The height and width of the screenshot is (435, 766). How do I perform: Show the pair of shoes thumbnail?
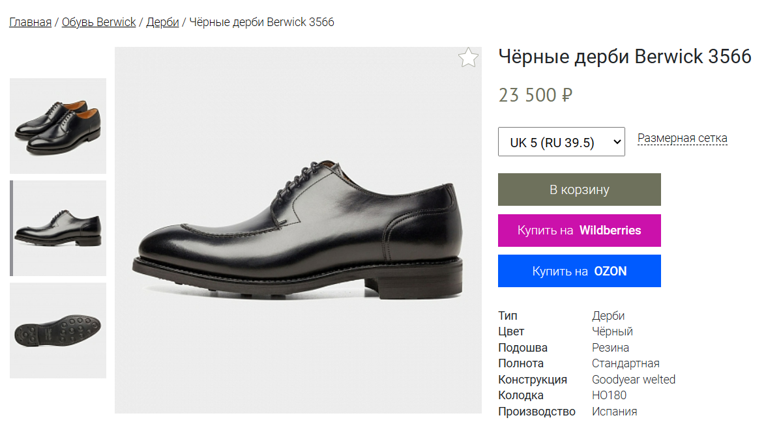(58, 126)
